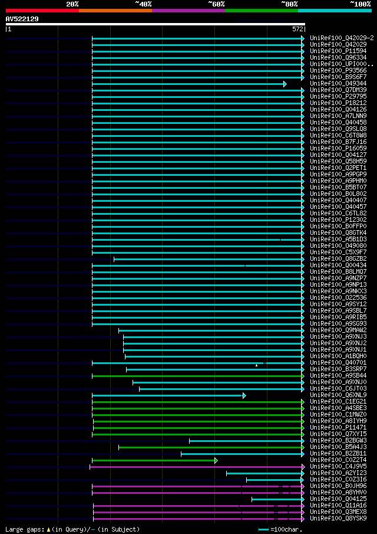Click label UniRef100_B3SRP7
The width and height of the screenshot is (377, 534).
tap(338, 369)
